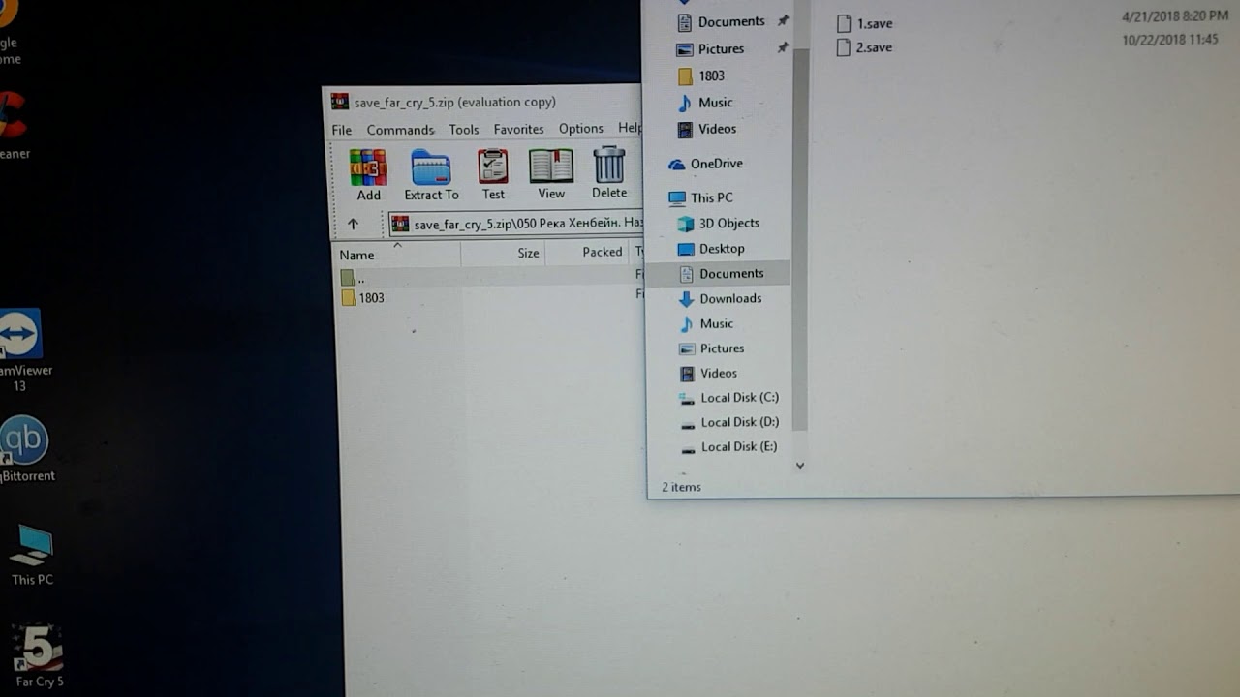This screenshot has width=1240, height=697.
Task: Click the '2 items' status bar text
Action: 681,487
